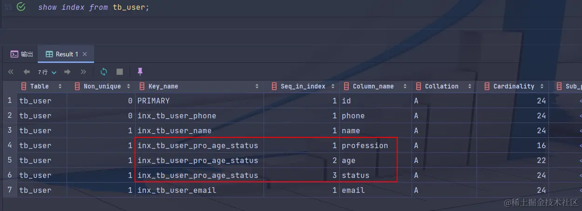This screenshot has height=211, width=582.
Task: Close the Result 1 tab
Action: (85, 54)
